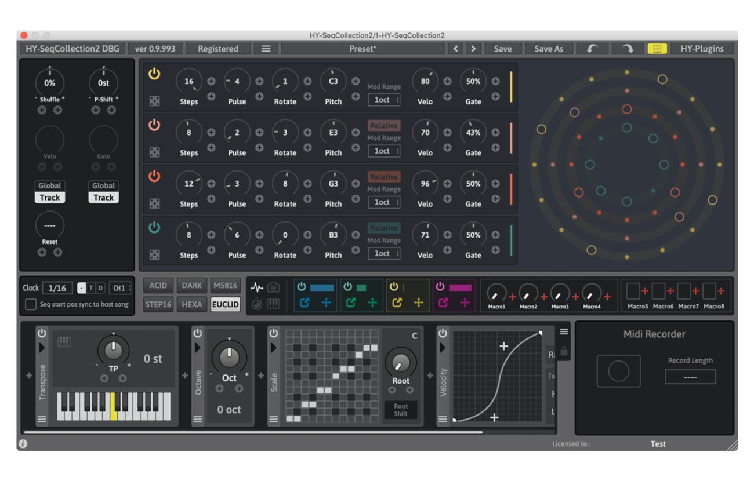Click the Registered button
The image size is (754, 481).
[x=218, y=49]
